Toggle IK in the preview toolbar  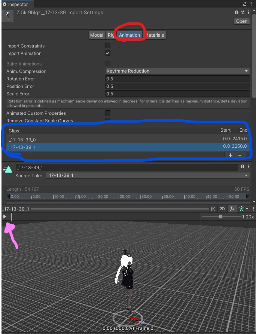(x=213, y=209)
